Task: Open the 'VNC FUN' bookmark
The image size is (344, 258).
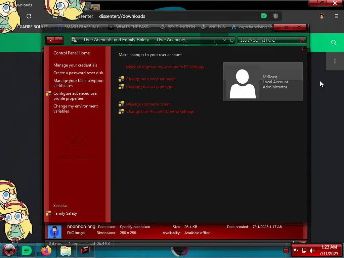Action: tap(213, 27)
